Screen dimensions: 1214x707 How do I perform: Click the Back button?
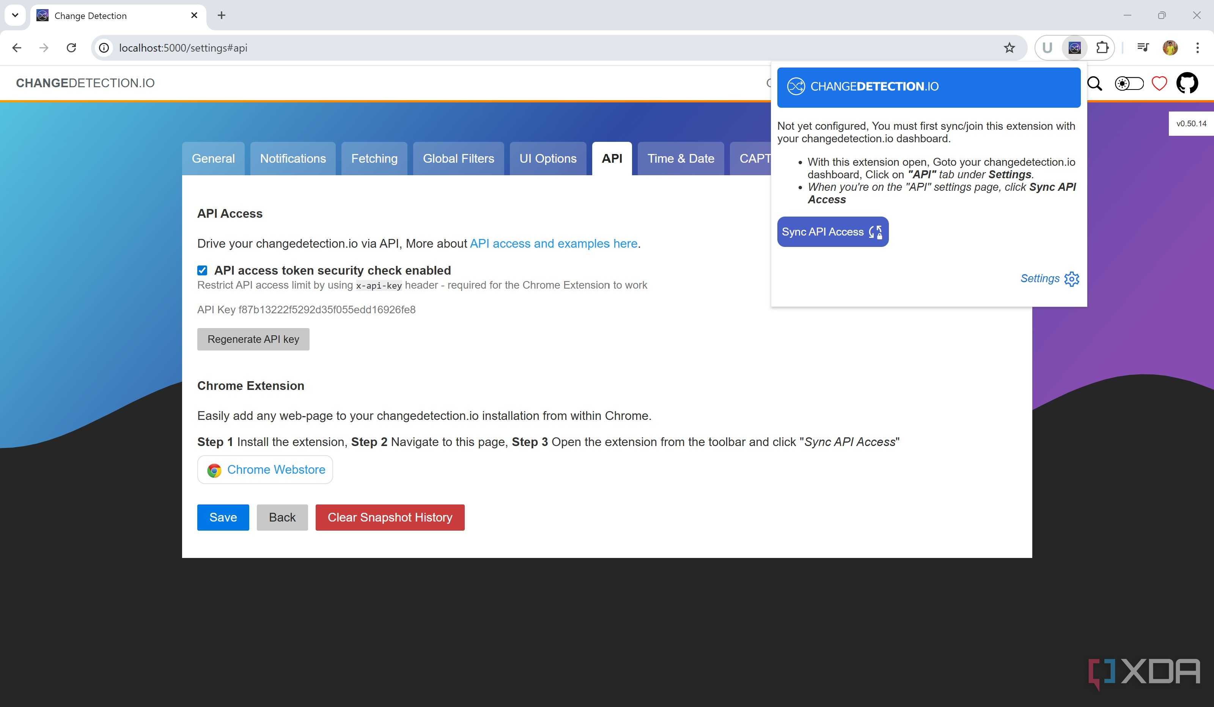tap(282, 517)
